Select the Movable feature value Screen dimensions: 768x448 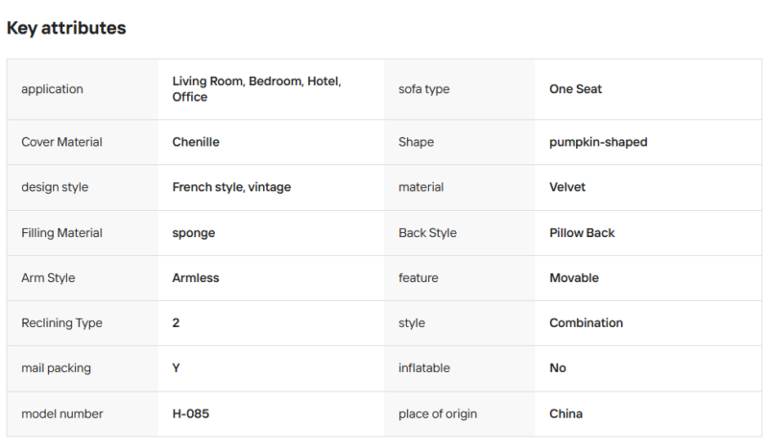[x=574, y=278]
